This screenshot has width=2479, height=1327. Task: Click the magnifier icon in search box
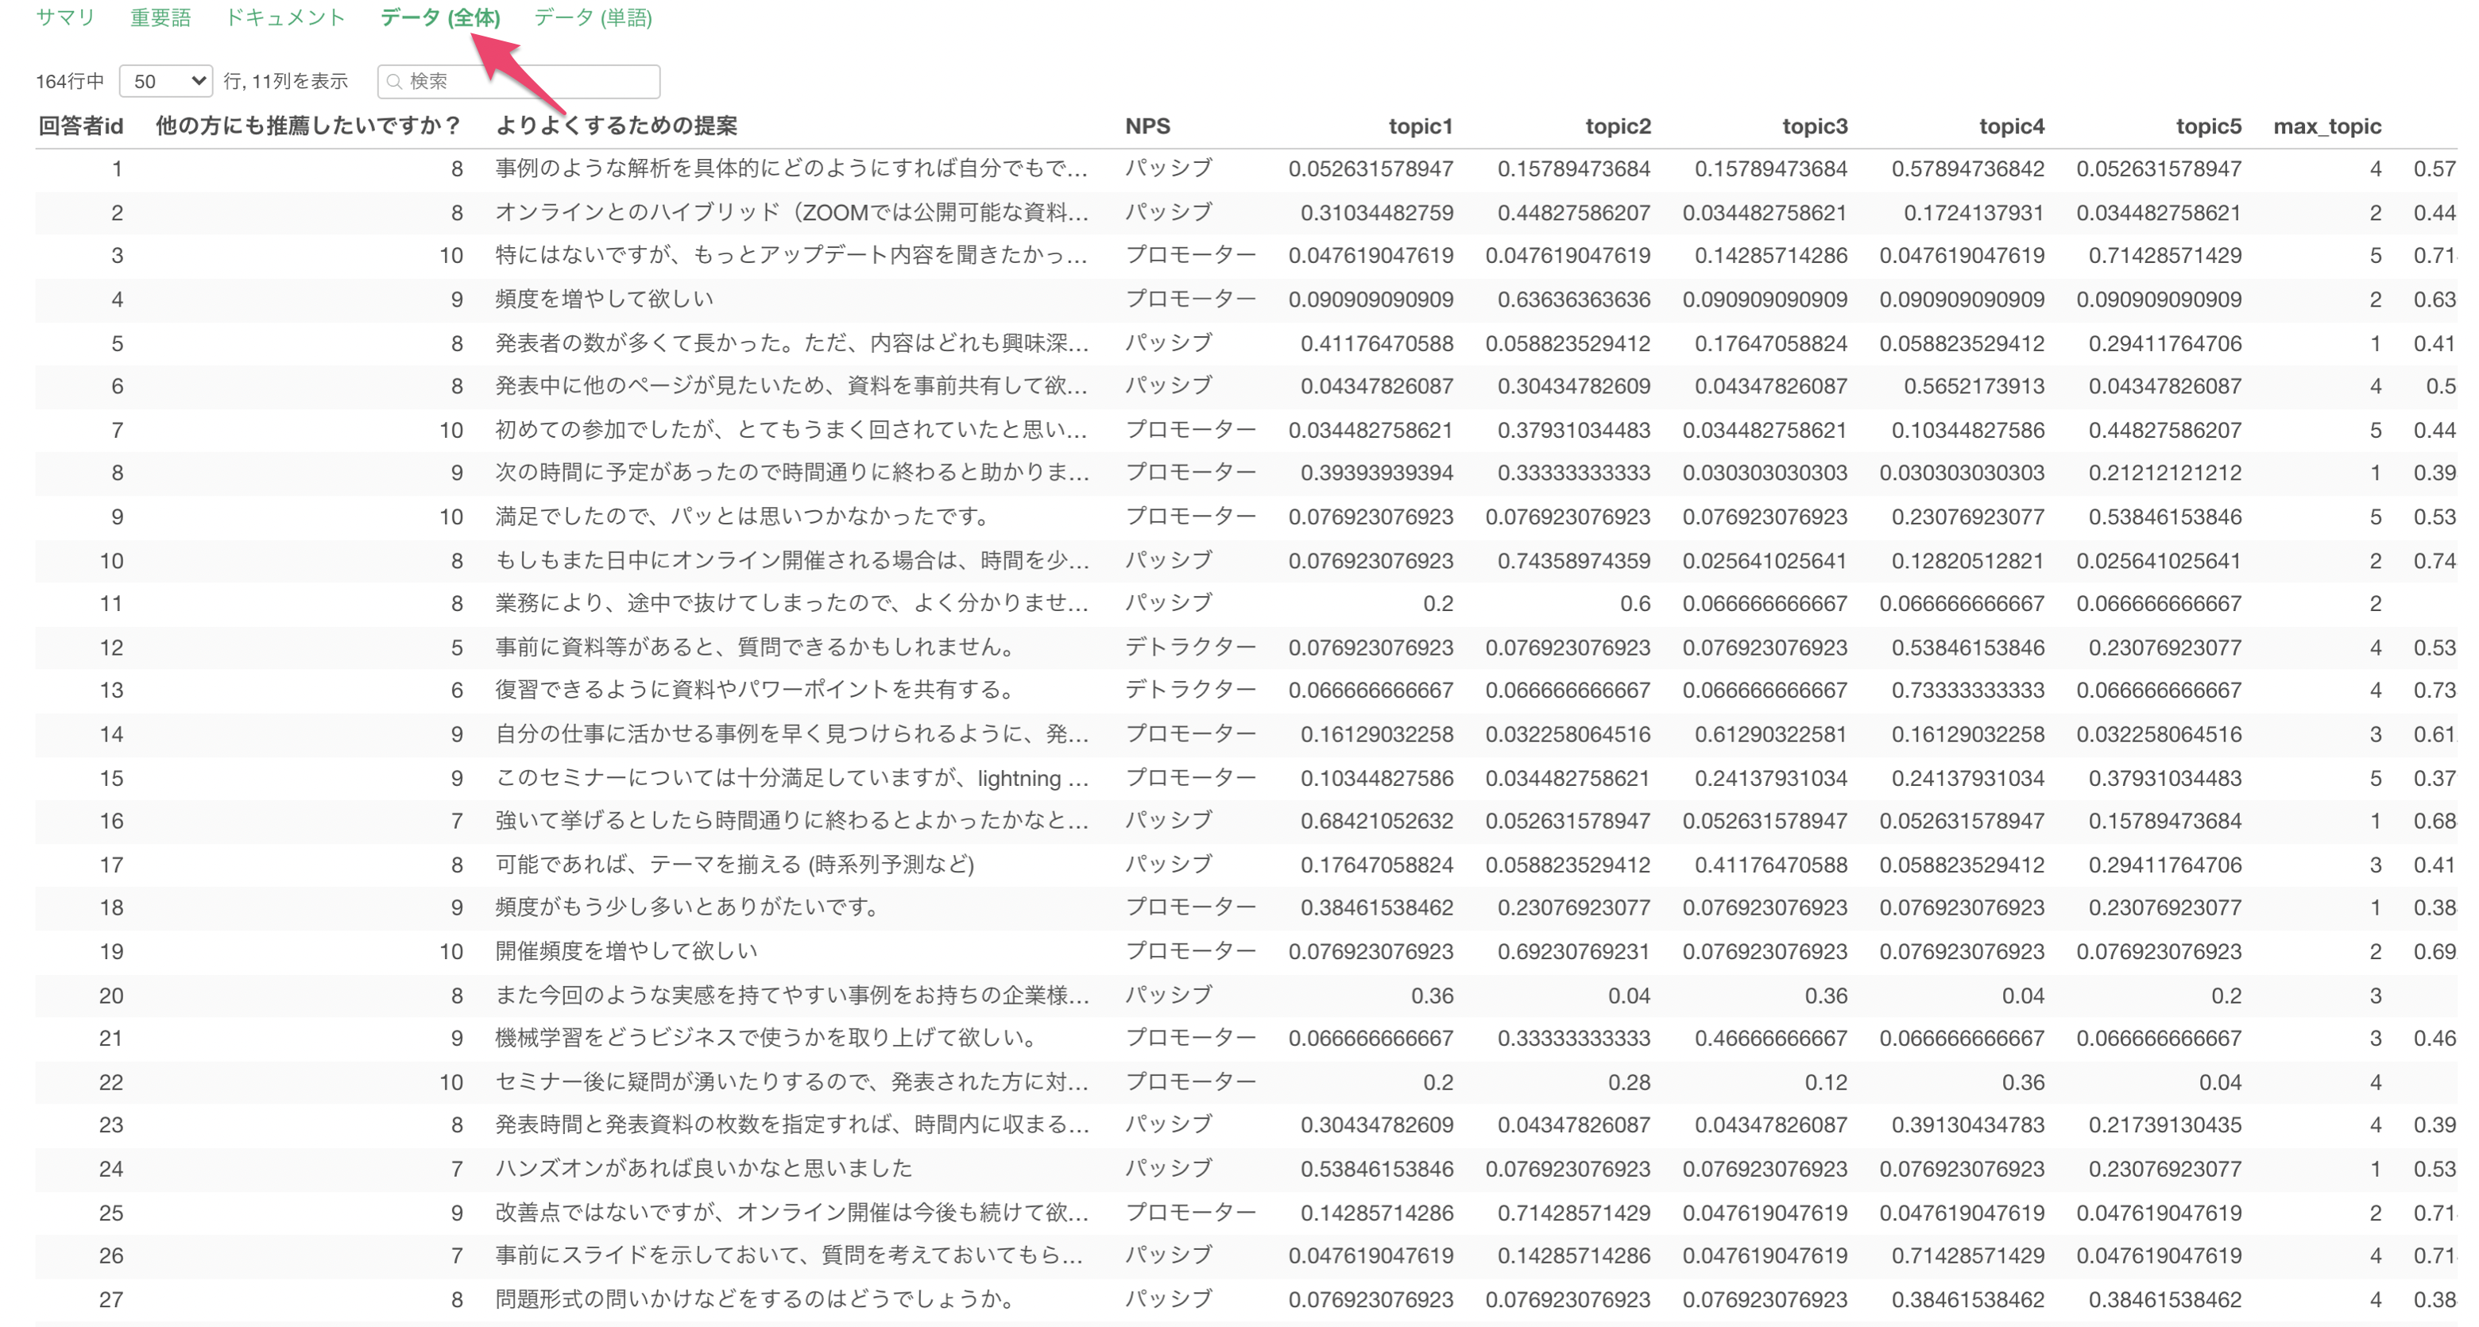(x=393, y=82)
